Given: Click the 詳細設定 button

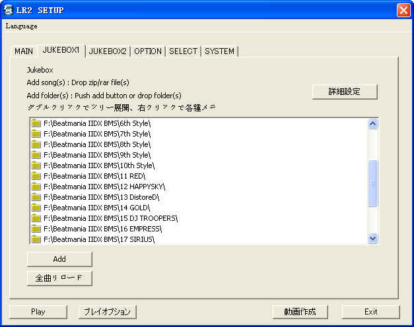Looking at the screenshot, I should point(345,92).
